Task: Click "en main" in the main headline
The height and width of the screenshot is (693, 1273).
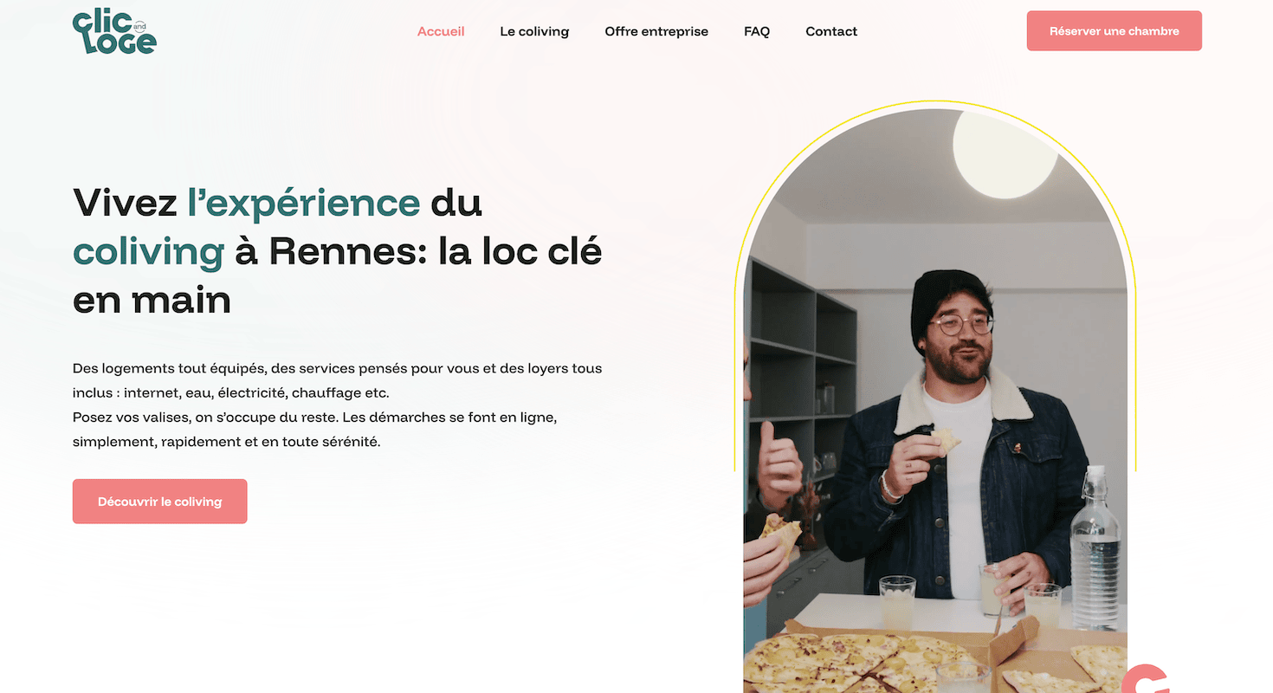Action: pos(152,301)
